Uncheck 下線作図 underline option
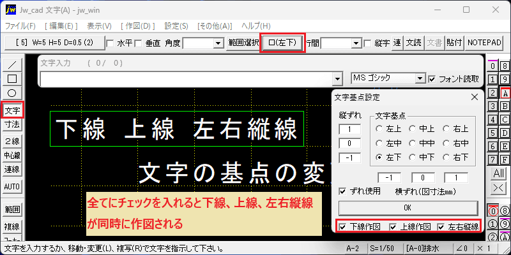The height and width of the screenshot is (255, 511). pyautogui.click(x=342, y=227)
